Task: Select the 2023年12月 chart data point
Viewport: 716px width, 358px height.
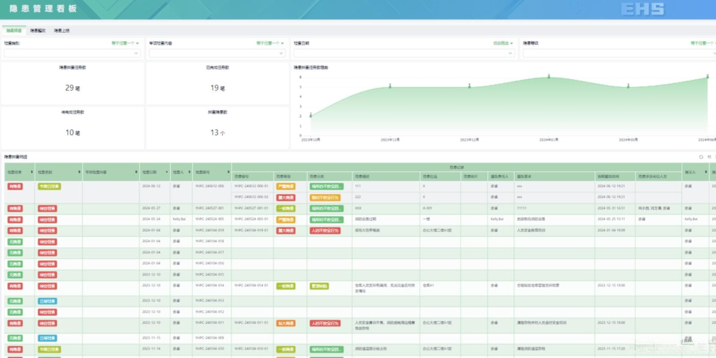Action: [469, 87]
